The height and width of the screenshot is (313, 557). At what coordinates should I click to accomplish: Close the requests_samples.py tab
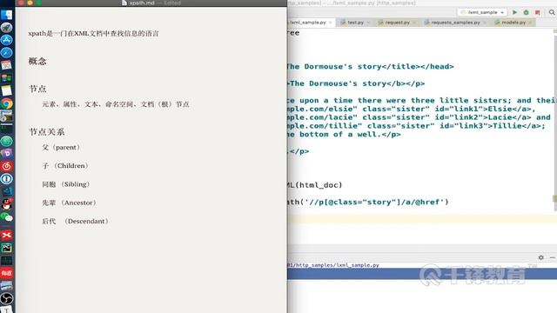(x=484, y=23)
